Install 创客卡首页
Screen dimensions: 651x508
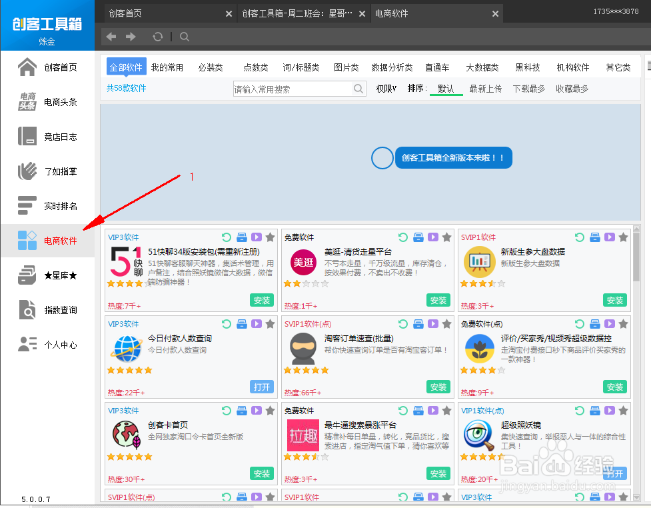[x=262, y=473]
